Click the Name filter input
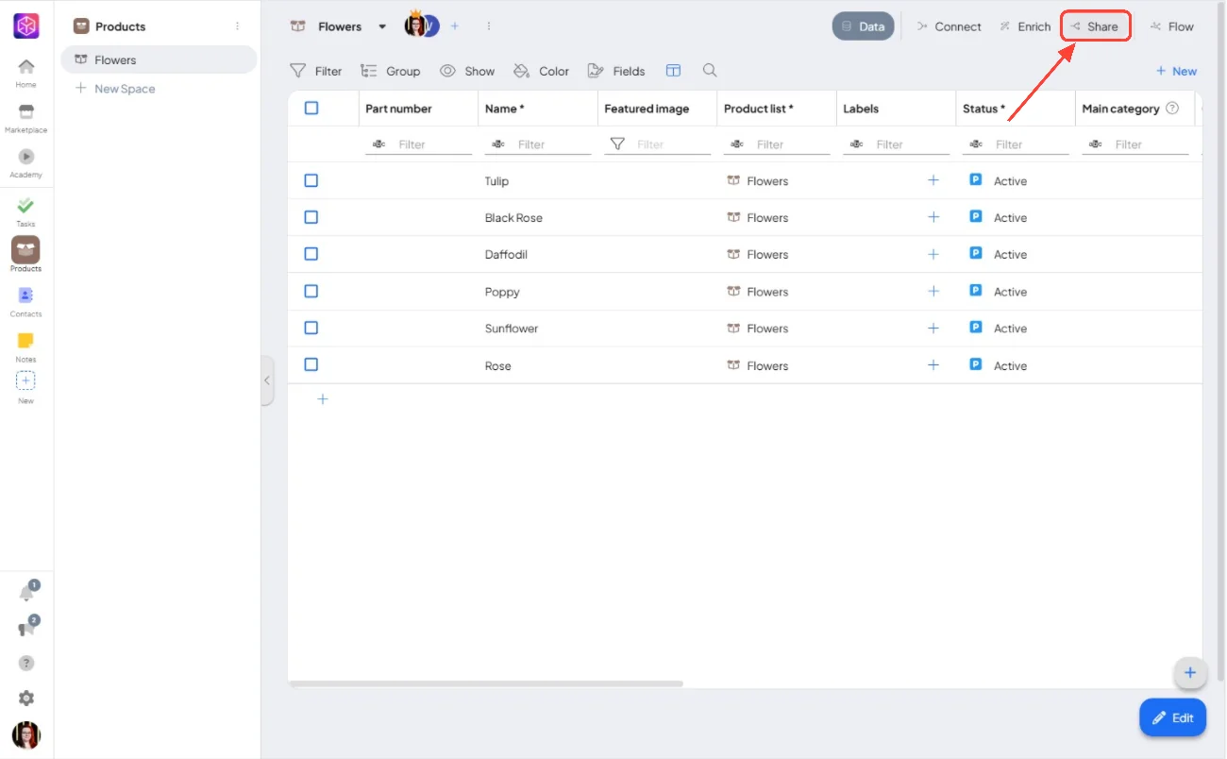Image resolution: width=1227 pixels, height=759 pixels. pyautogui.click(x=538, y=144)
